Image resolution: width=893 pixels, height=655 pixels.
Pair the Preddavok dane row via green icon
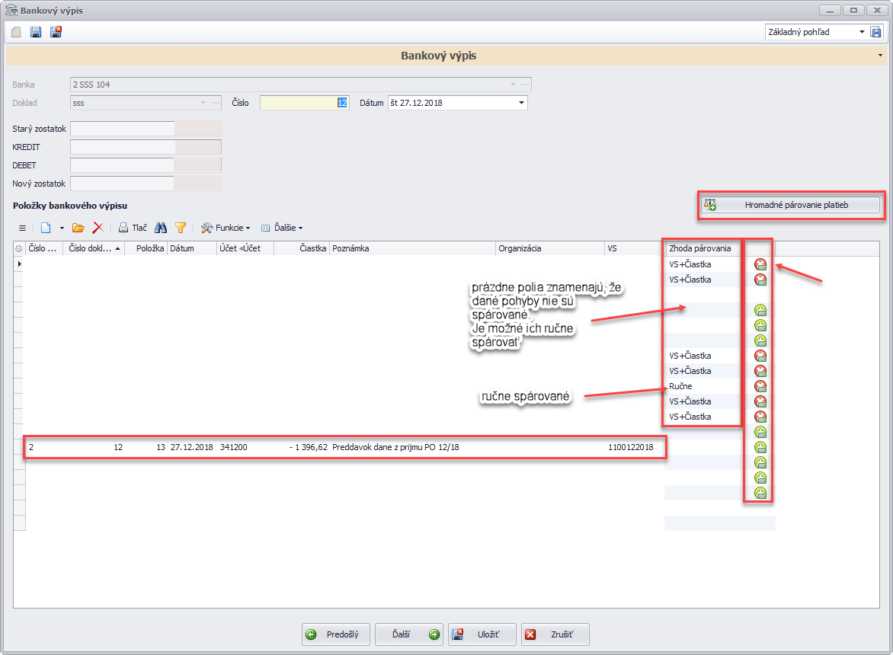coord(760,447)
